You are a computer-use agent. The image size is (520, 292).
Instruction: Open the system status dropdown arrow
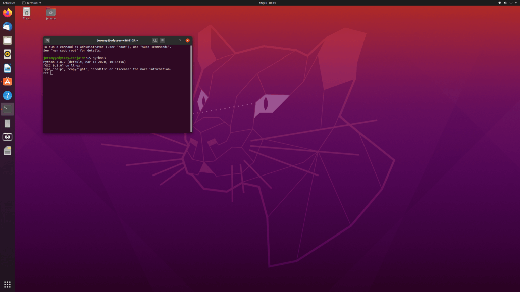tap(516, 3)
